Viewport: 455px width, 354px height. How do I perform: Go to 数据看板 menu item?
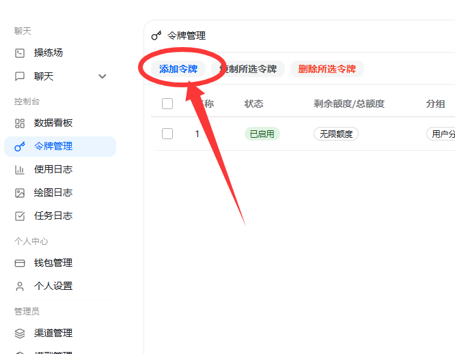(60, 123)
